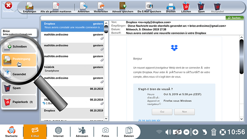Click 'Die E-Mail speichern' icon
Viewport: 247px width, 139px height.
click(149, 7)
